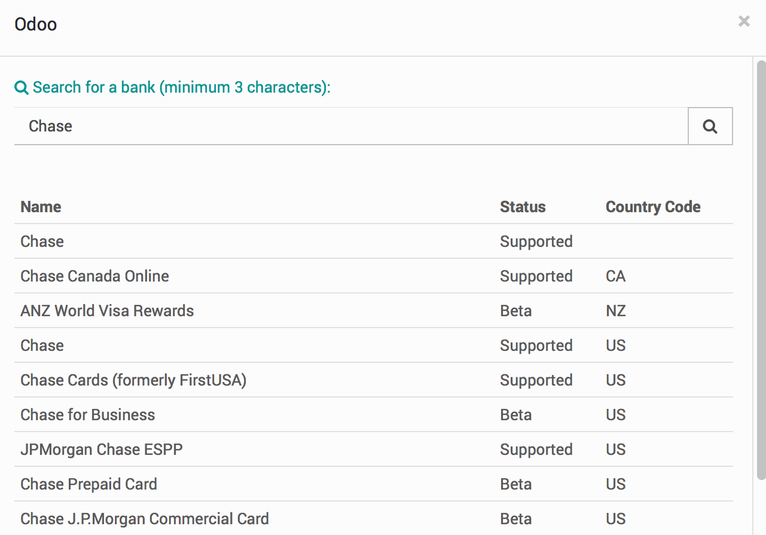Click the Name column header

(41, 207)
